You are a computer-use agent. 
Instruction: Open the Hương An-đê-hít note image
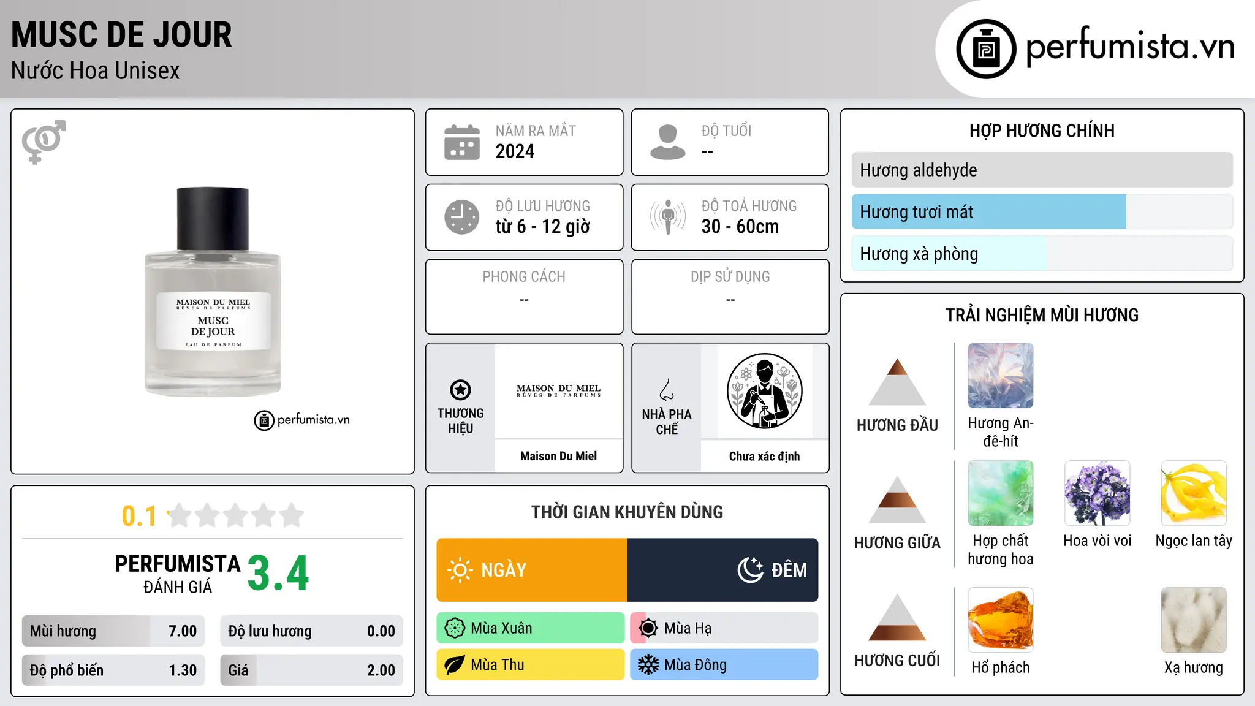(x=1000, y=375)
